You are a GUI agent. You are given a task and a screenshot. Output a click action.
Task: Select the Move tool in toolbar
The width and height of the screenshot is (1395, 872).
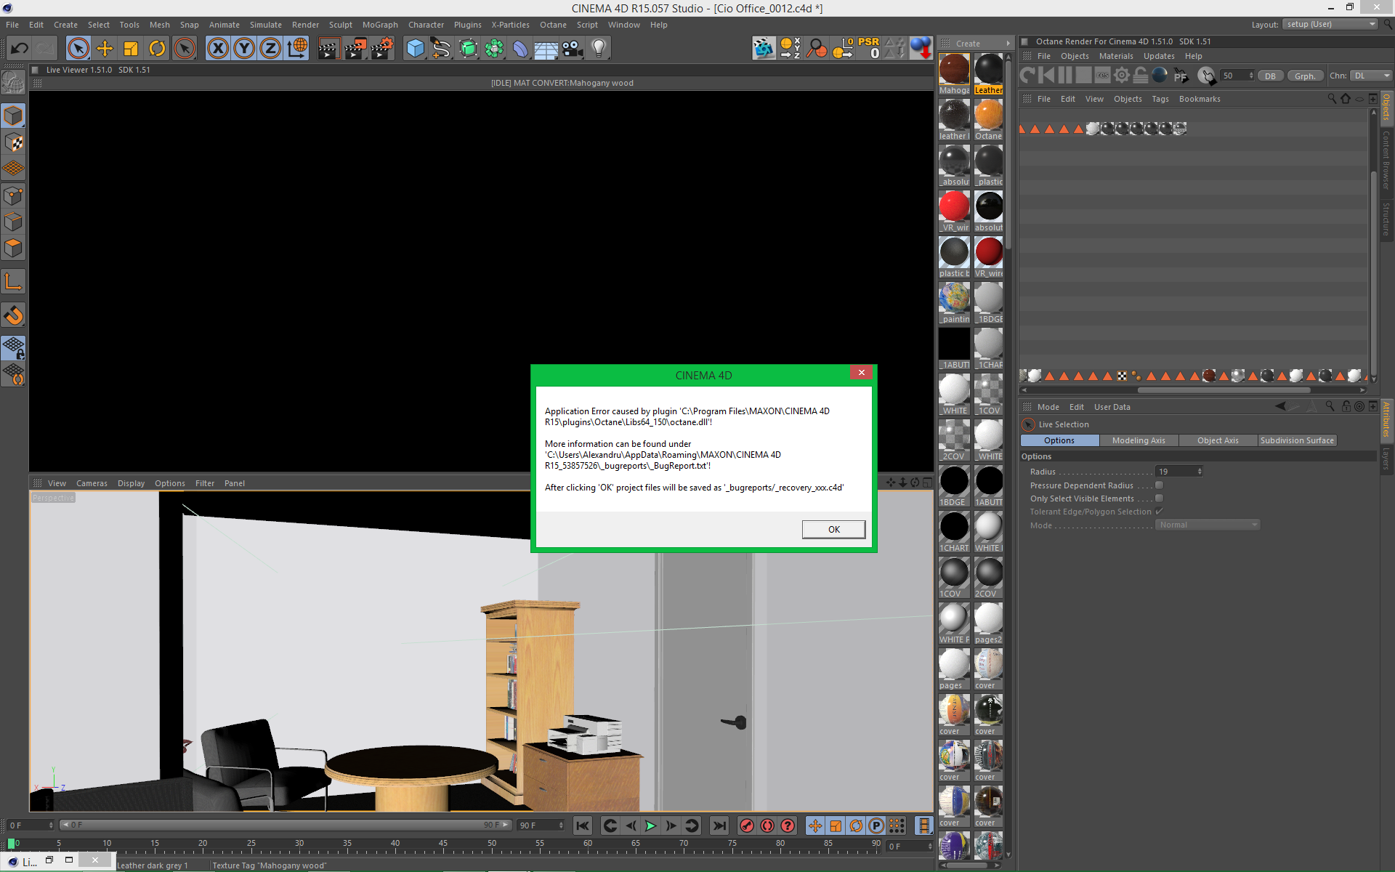tap(105, 49)
